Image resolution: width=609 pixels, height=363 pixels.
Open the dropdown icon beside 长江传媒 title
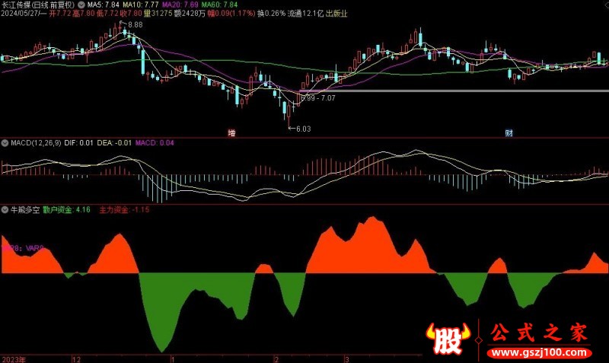(x=81, y=5)
